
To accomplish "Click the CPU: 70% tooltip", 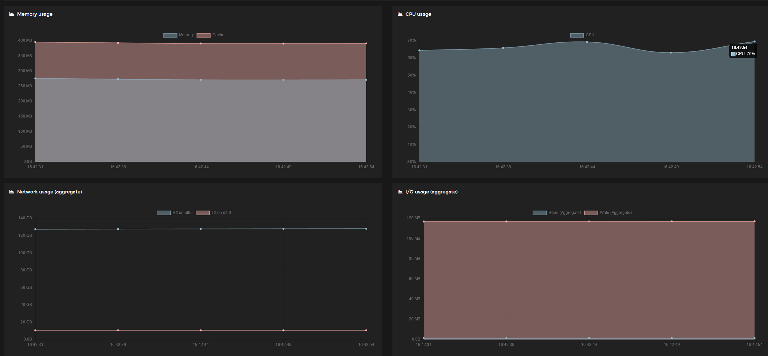I will (743, 51).
